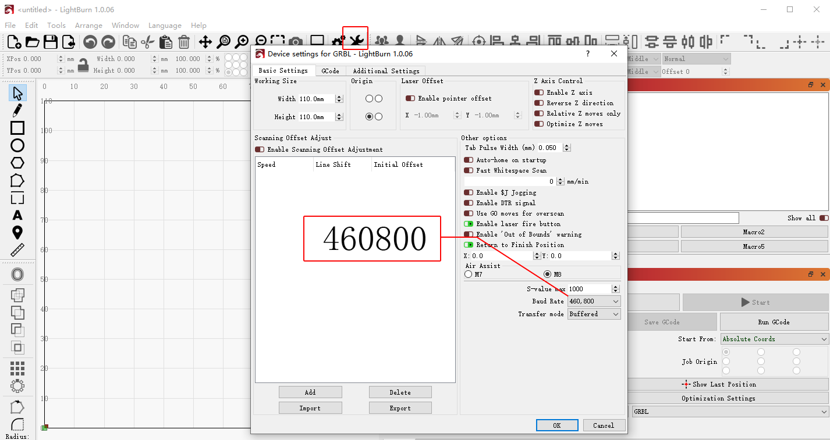The image size is (830, 440).
Task: Toggle Enable 'Out of Bounds' warning switch
Action: (x=469, y=234)
